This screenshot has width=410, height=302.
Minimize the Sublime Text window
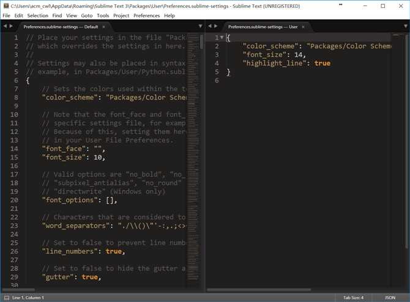click(365, 6)
